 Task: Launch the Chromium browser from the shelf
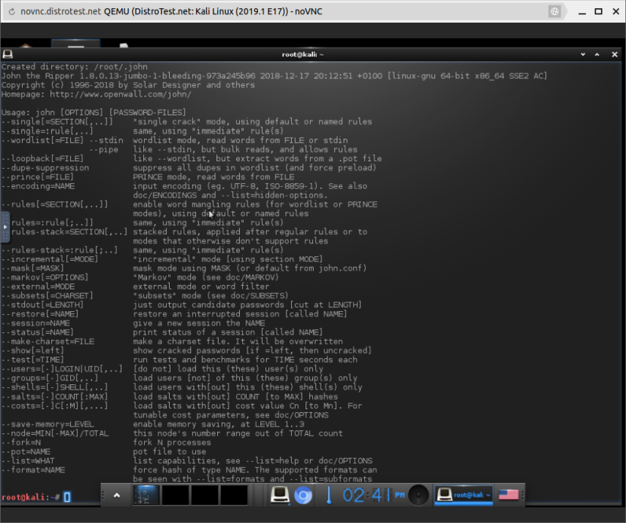303,495
